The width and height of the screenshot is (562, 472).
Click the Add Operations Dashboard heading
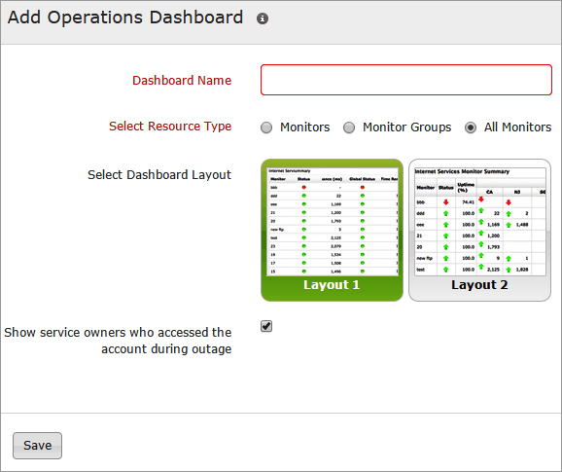[125, 18]
